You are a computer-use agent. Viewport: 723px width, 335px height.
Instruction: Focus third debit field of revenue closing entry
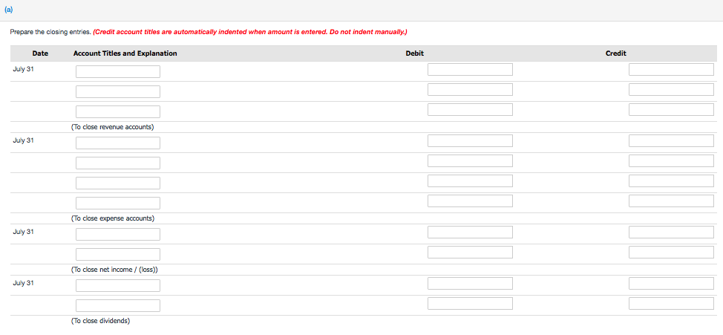pyautogui.click(x=470, y=110)
